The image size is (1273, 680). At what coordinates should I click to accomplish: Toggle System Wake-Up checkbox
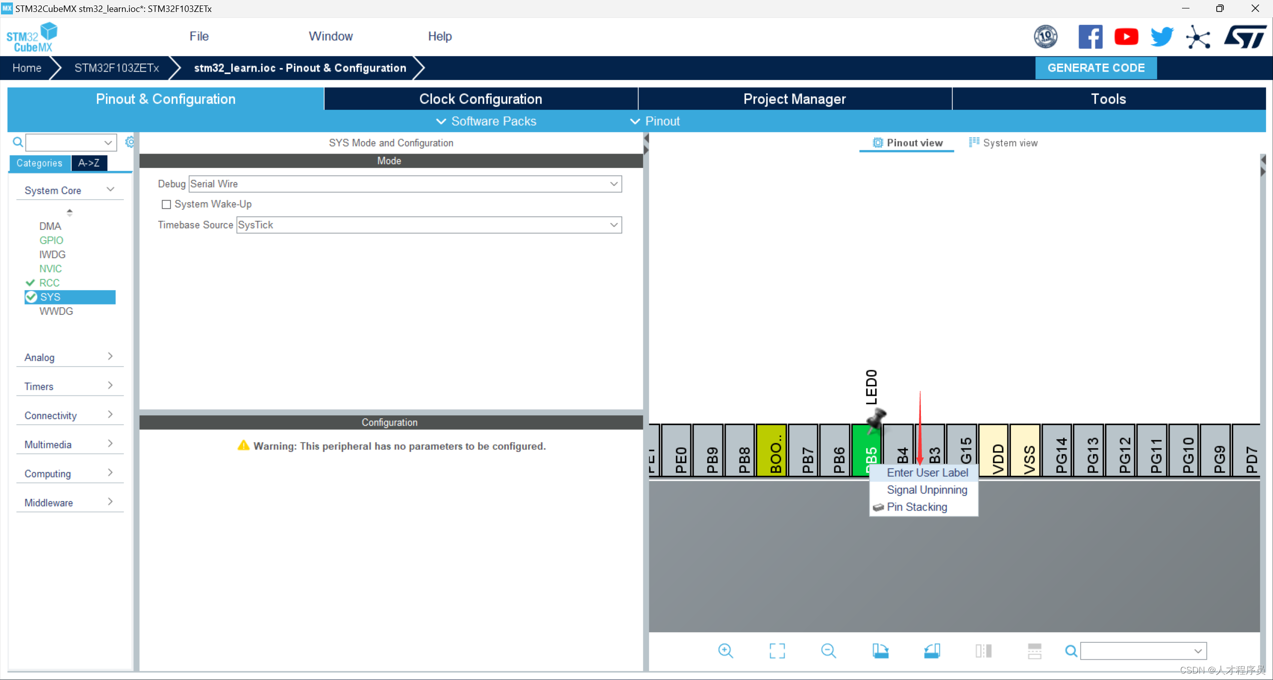(167, 204)
